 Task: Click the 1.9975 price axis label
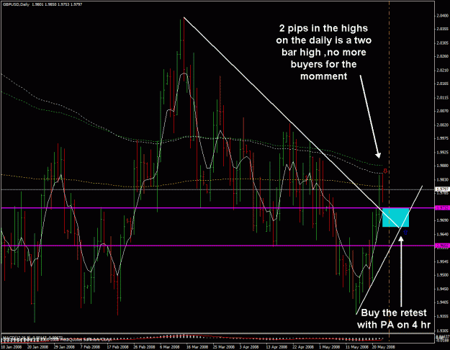[442, 138]
